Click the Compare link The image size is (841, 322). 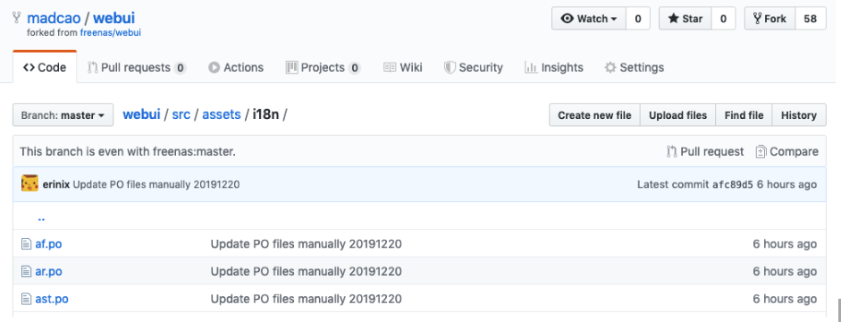[786, 152]
